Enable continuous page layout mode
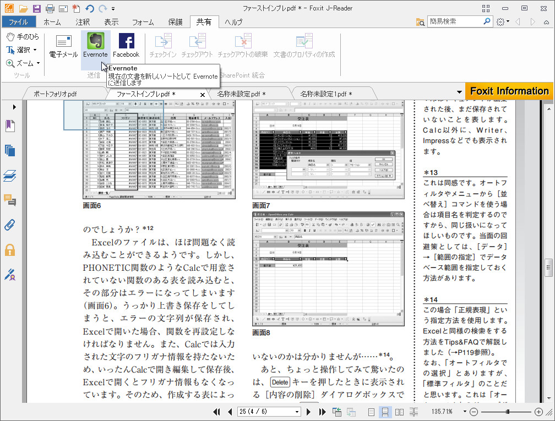 pos(385,411)
